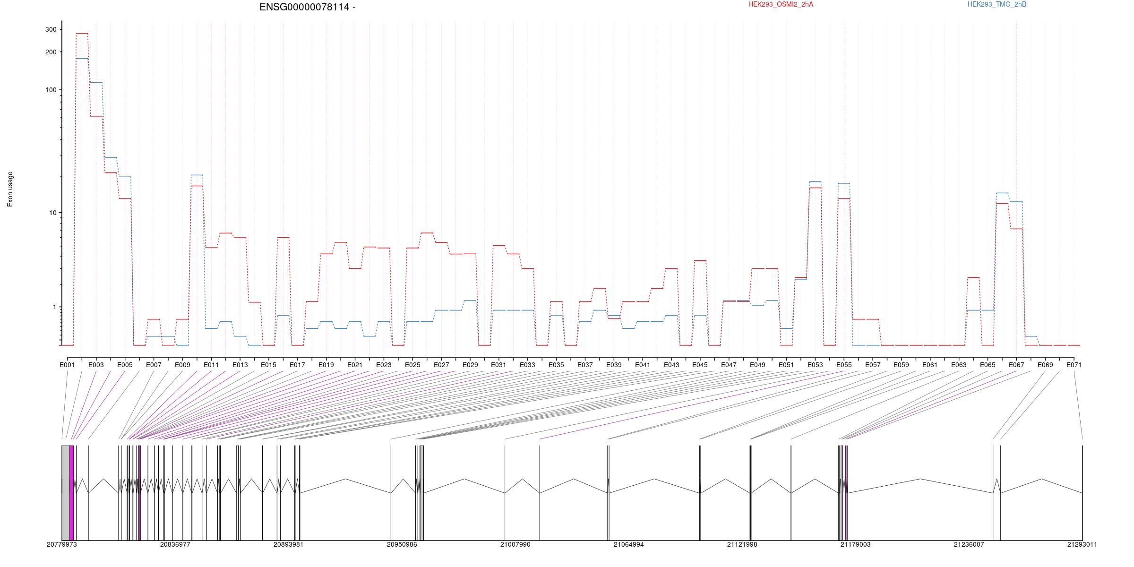The width and height of the screenshot is (1134, 567).
Task: Select the HEK293_TMG_2hB legend label
Action: (x=997, y=4)
